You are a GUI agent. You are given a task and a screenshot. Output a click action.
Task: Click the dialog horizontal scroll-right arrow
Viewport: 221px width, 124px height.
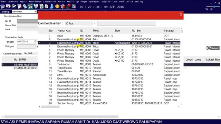[179, 107]
